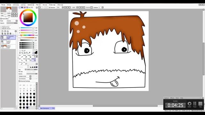205x115 pixels.
Task: Adjust the brush Size slider
Action: click(32, 70)
